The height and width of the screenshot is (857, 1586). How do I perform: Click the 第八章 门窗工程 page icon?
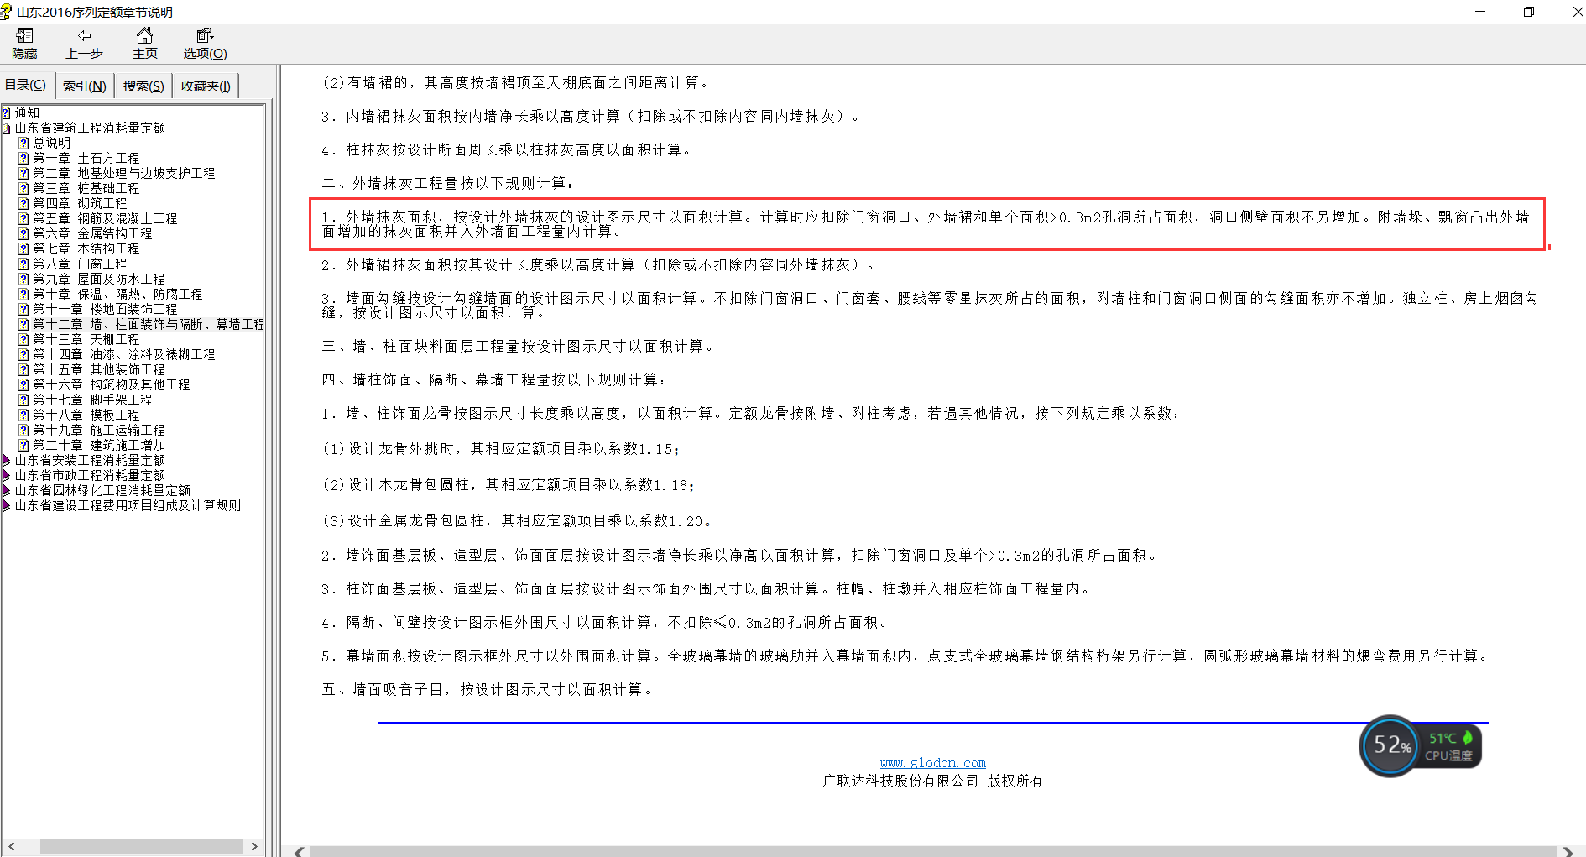(23, 264)
